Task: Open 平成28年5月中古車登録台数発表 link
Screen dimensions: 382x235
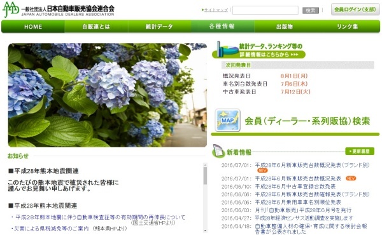Action: click(295, 186)
